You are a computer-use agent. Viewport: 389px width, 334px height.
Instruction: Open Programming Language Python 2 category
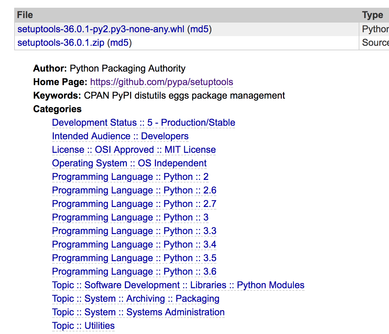(x=130, y=177)
